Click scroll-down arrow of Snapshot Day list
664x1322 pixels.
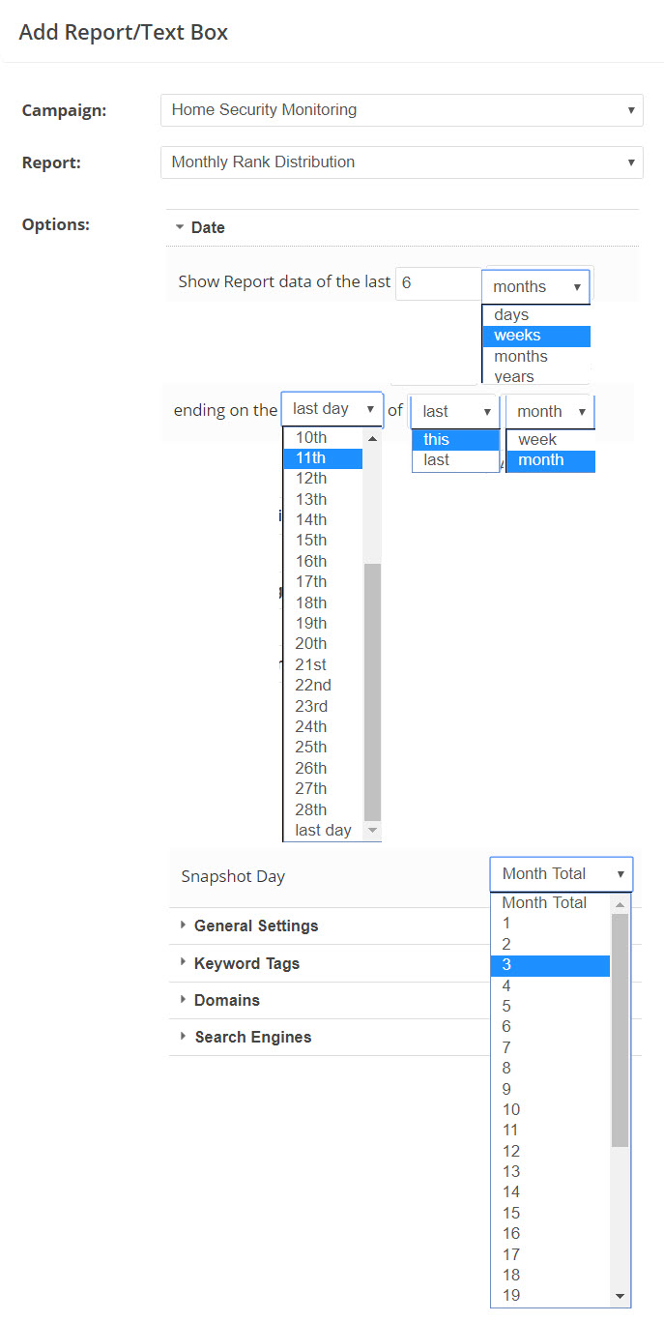coord(621,1297)
